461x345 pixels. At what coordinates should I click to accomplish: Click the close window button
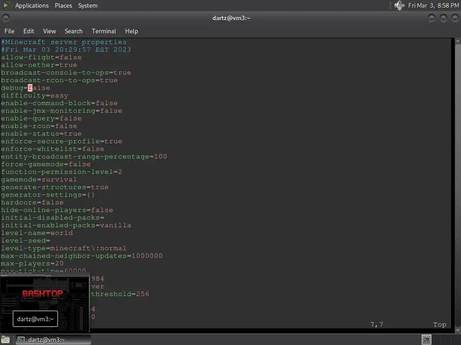[455, 18]
